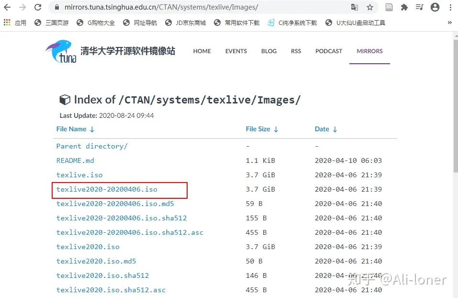Go back with the browser back arrow
This screenshot has width=458, height=298.
click(7, 7)
